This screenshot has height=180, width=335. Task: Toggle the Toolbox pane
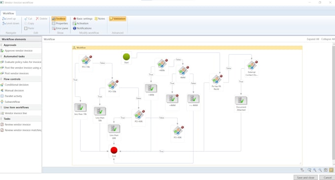click(x=59, y=19)
